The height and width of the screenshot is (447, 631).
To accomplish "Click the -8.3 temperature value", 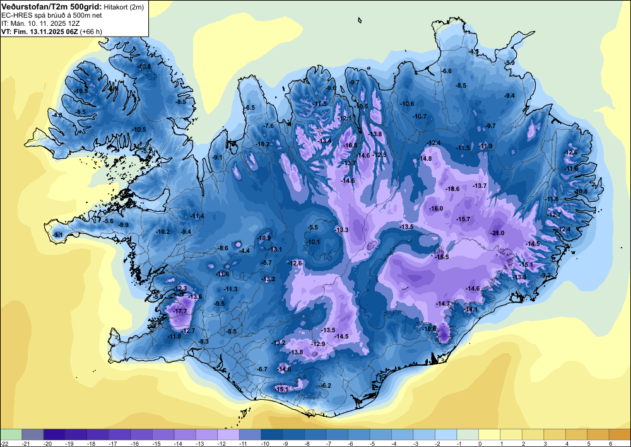I will [204, 341].
